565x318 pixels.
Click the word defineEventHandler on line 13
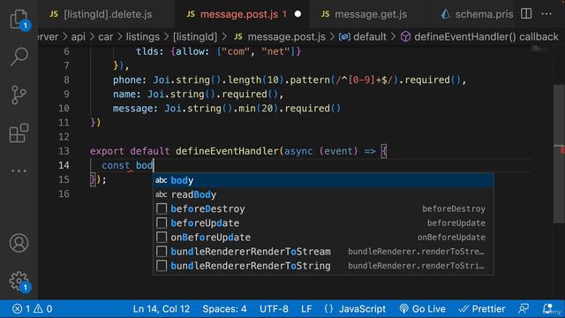coord(227,151)
